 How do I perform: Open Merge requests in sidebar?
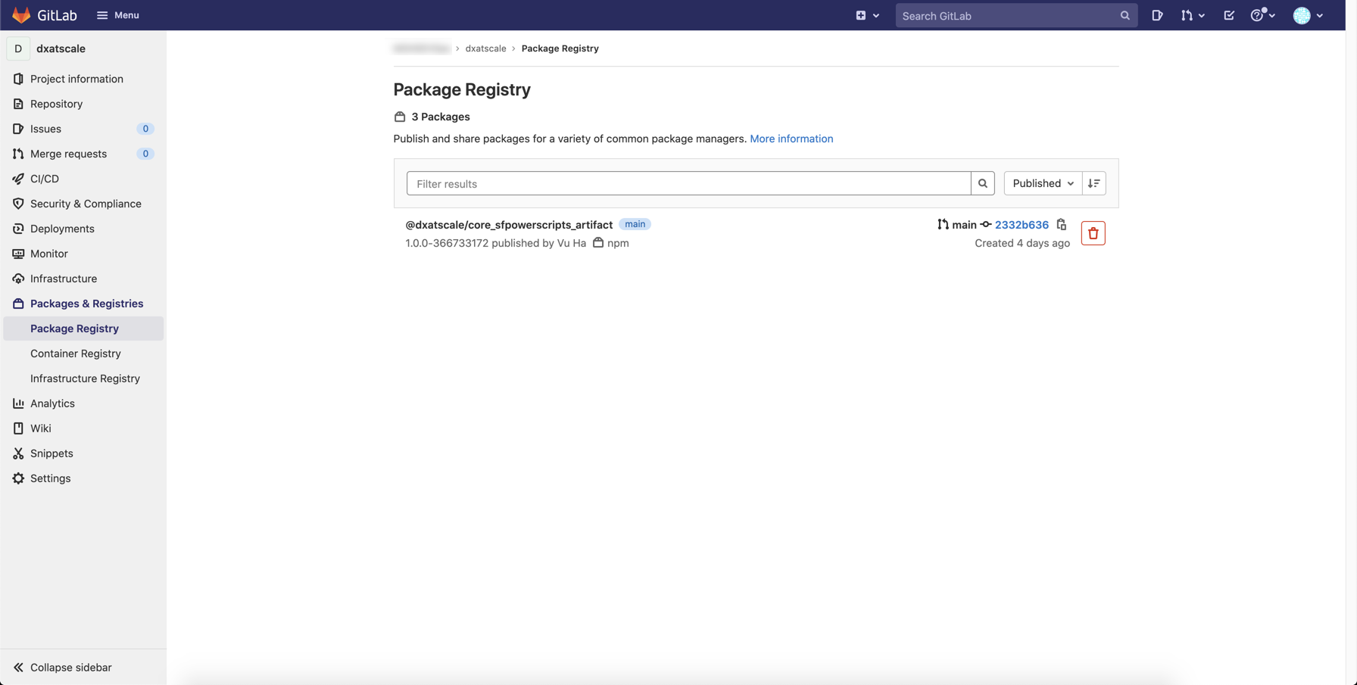[68, 154]
